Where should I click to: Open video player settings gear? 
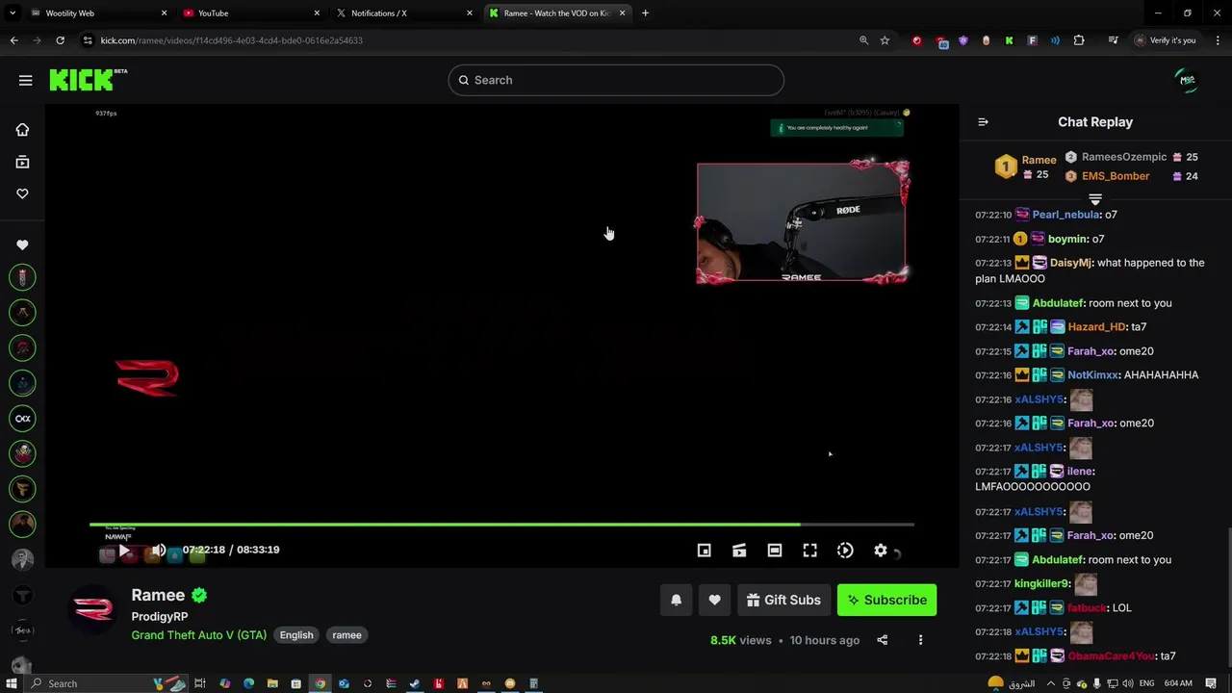coord(881,551)
